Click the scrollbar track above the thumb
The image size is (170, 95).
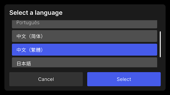pos(160,26)
